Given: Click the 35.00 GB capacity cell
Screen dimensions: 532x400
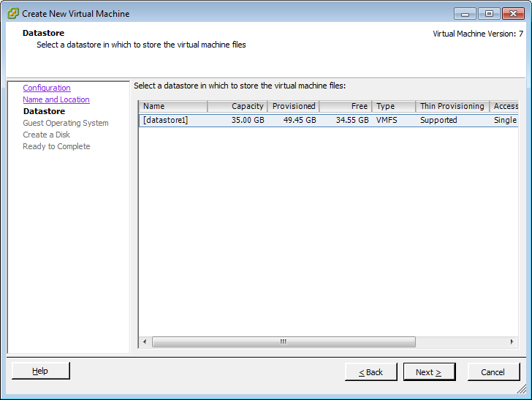Looking at the screenshot, I should click(x=248, y=120).
